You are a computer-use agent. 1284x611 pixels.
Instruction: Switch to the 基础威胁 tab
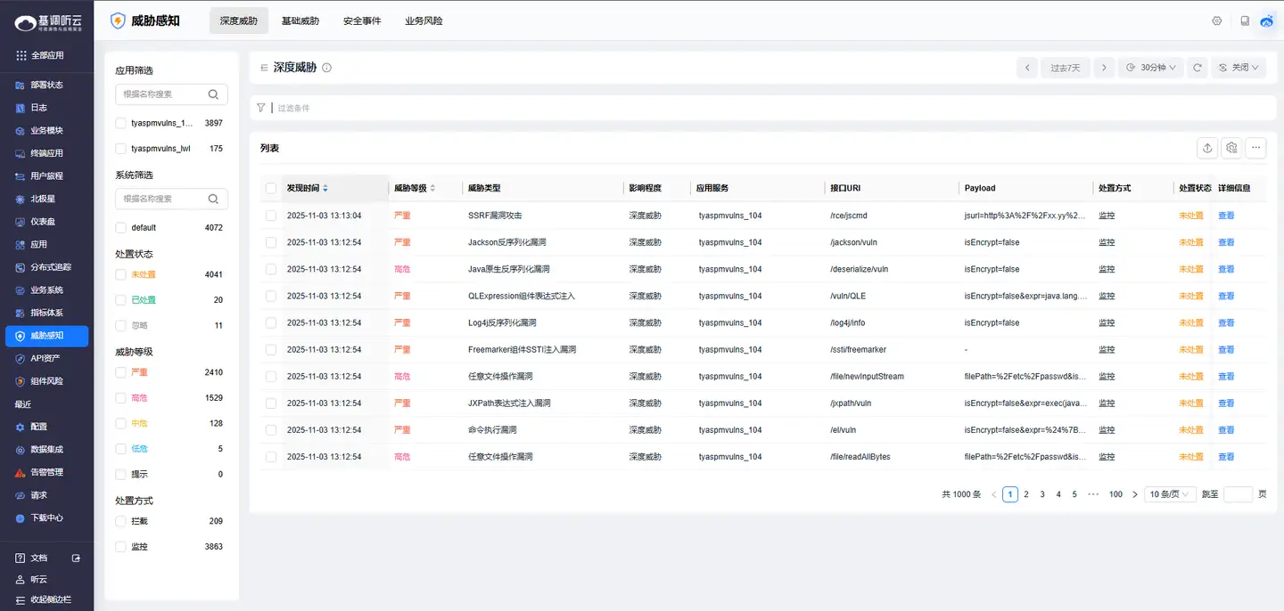(300, 20)
